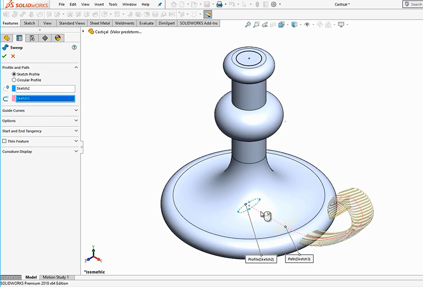Open the Options gear icon in the top toolbar
Viewport: 423px width, 287px height.
pos(274,4)
